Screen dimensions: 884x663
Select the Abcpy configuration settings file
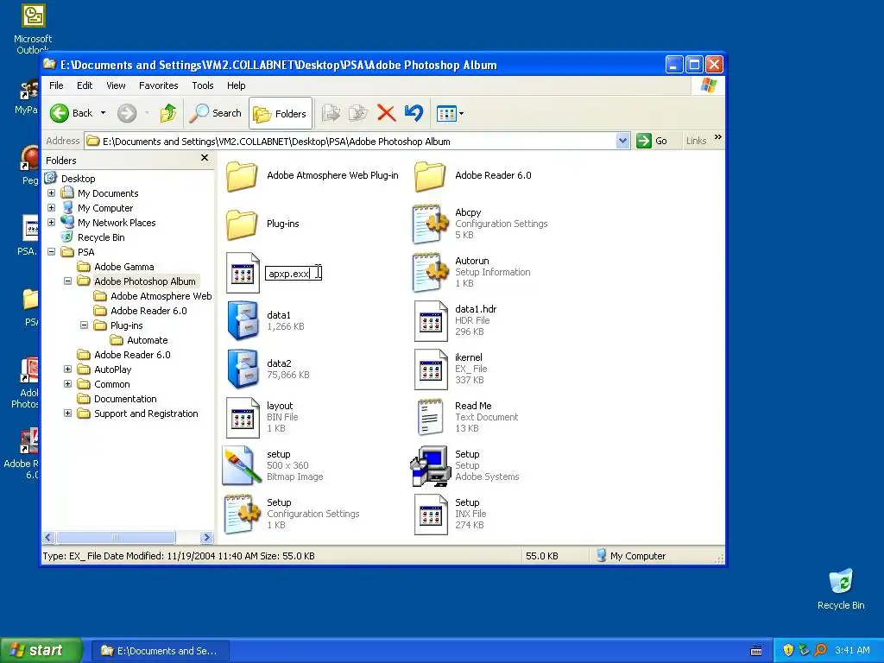pyautogui.click(x=431, y=224)
